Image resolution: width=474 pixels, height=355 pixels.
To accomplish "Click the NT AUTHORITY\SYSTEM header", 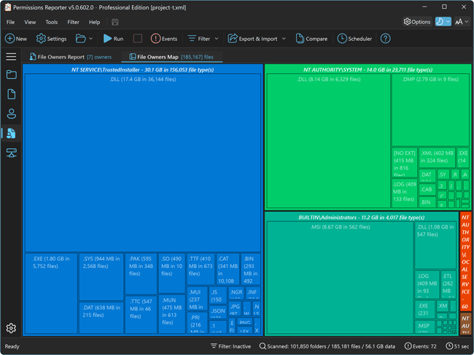I will (368, 69).
